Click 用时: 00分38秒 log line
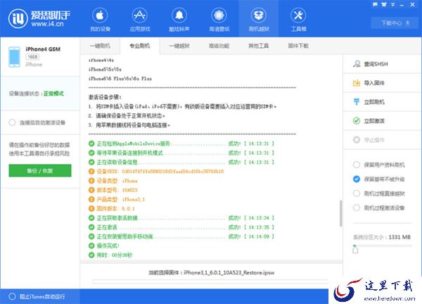 click(x=110, y=255)
